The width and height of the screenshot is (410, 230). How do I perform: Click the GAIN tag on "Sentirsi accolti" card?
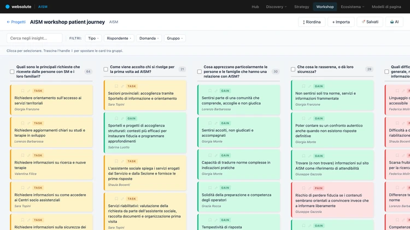click(225, 123)
